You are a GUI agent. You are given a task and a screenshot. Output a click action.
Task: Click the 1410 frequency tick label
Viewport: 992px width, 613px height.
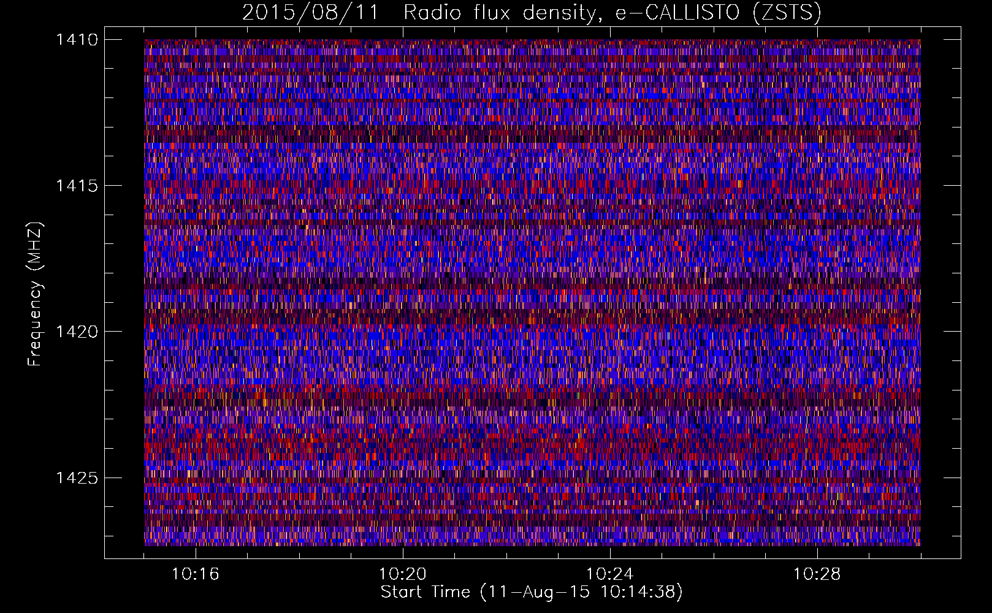tap(77, 40)
